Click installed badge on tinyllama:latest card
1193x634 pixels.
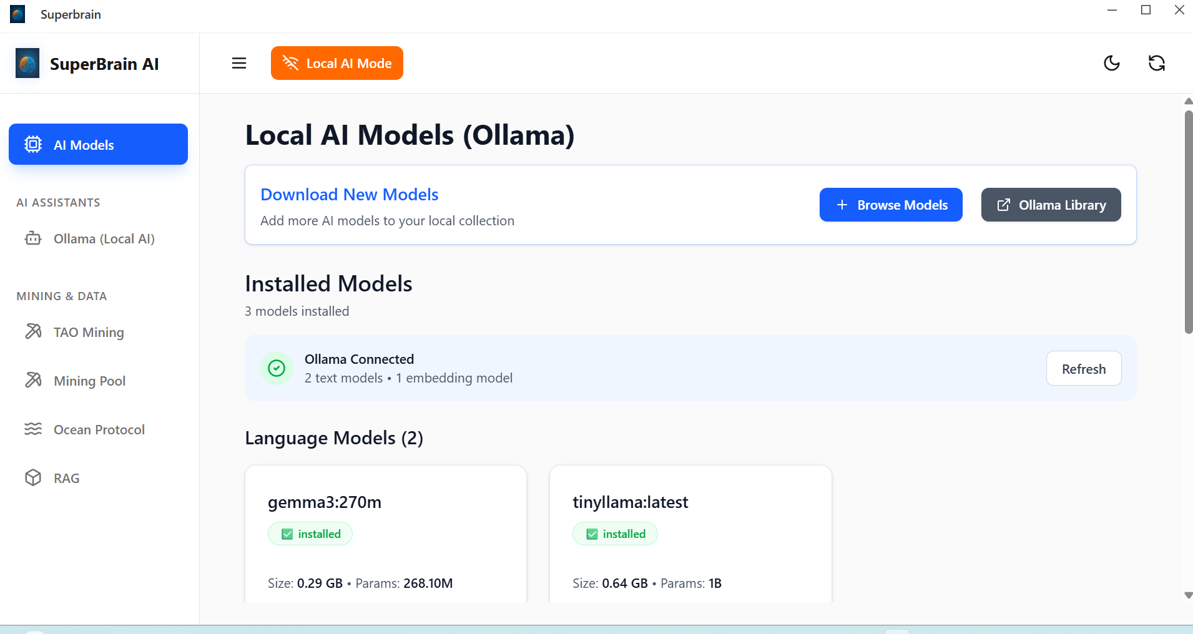(615, 534)
